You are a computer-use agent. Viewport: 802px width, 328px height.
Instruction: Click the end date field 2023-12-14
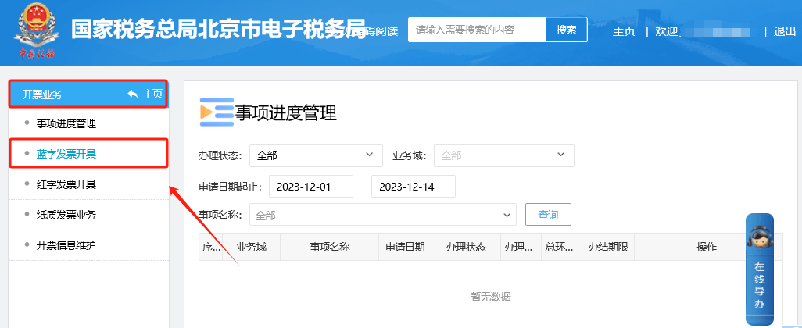[413, 187]
